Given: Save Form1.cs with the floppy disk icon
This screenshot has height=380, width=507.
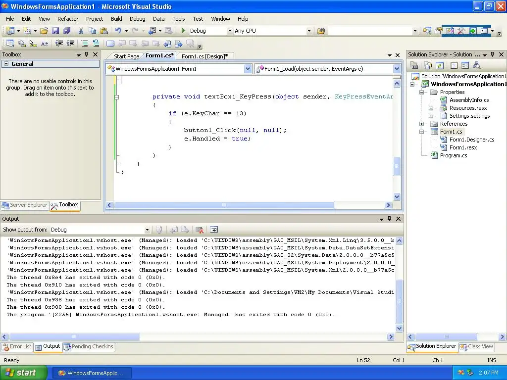Looking at the screenshot, I should [55, 31].
